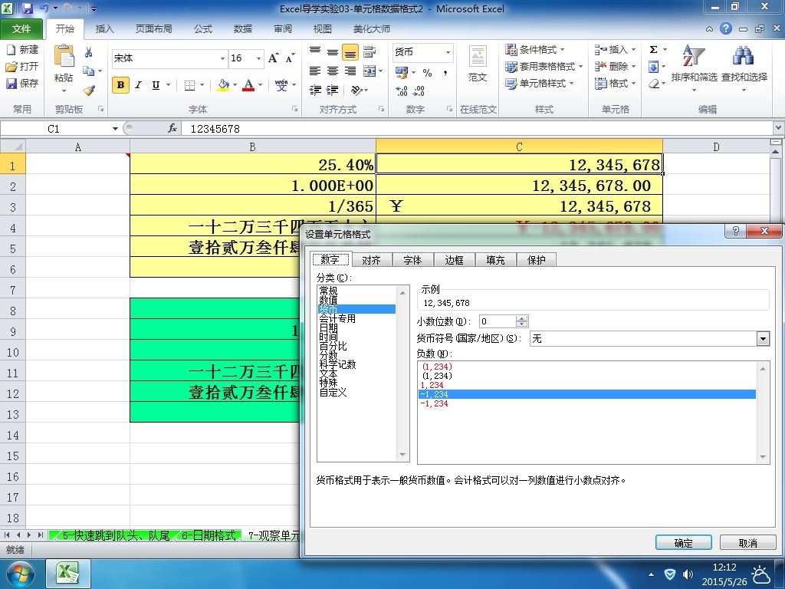Click the comma style icon
This screenshot has width=785, height=589.
tap(445, 73)
